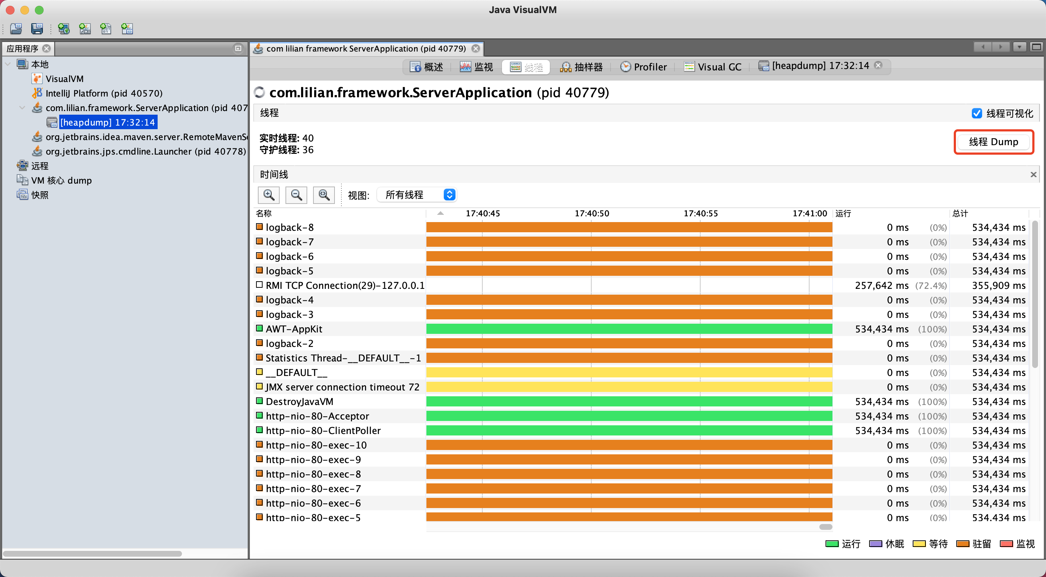The height and width of the screenshot is (577, 1046).
Task: Click the 等待 yellow legend swatch
Action: (919, 544)
